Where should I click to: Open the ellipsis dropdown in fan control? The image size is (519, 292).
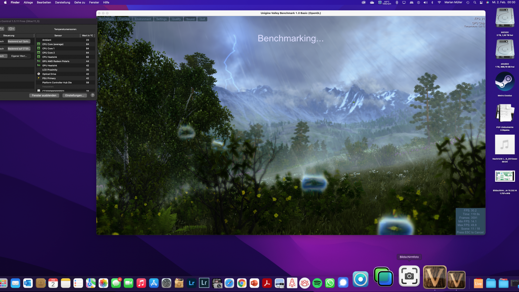point(11,29)
